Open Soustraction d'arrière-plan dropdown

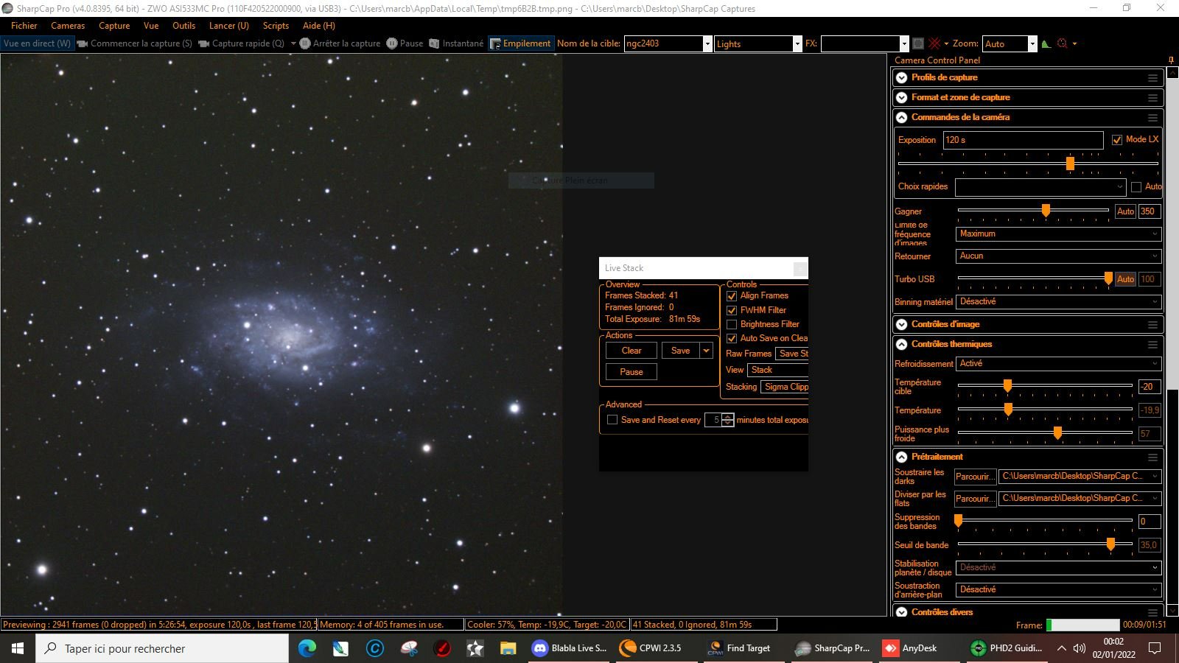[x=1059, y=590]
